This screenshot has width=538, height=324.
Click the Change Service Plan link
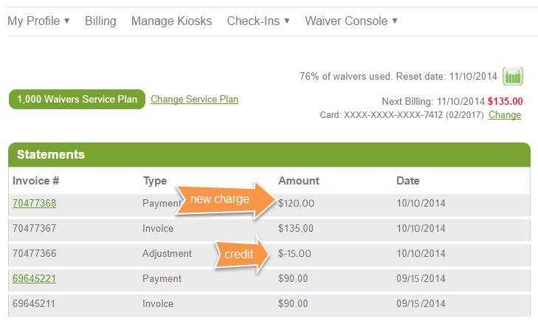pyautogui.click(x=194, y=99)
